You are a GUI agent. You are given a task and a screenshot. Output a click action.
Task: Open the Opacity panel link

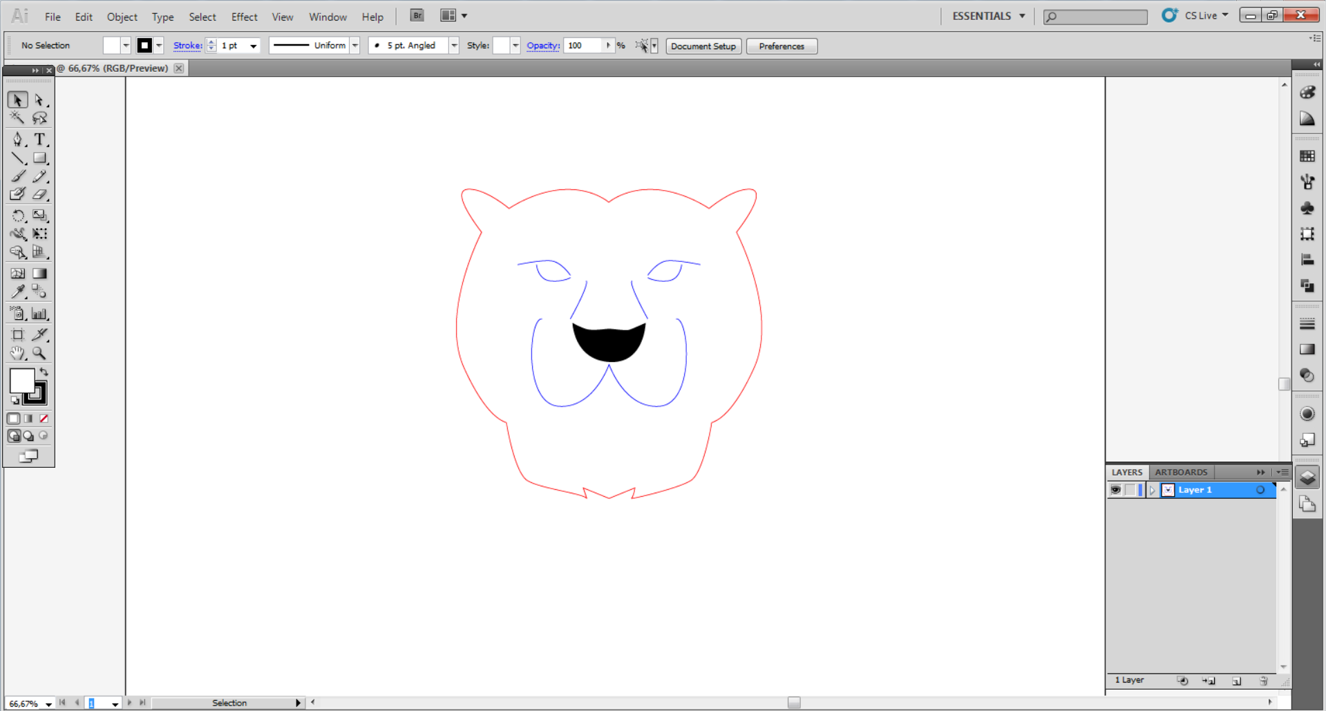pos(543,46)
